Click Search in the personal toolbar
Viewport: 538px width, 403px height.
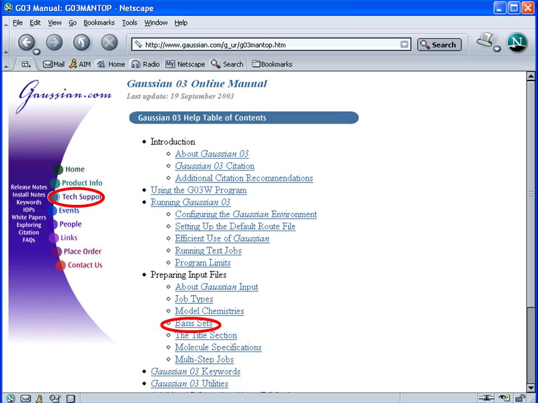coord(227,64)
